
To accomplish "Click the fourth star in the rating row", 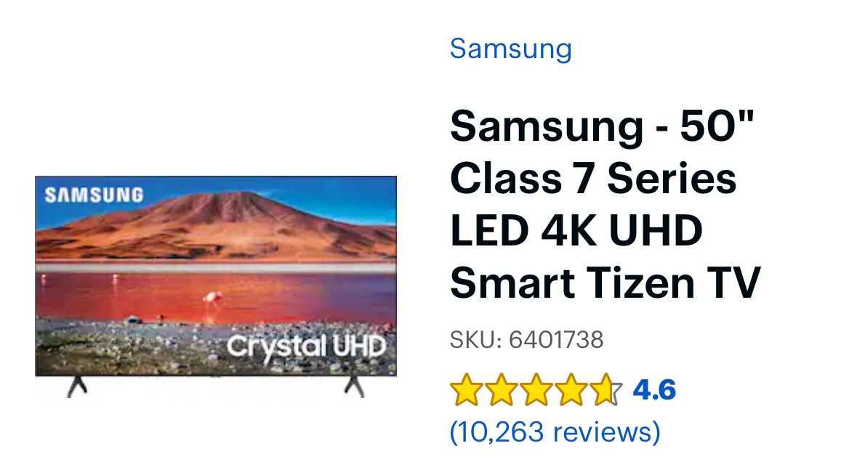I will coord(571,390).
